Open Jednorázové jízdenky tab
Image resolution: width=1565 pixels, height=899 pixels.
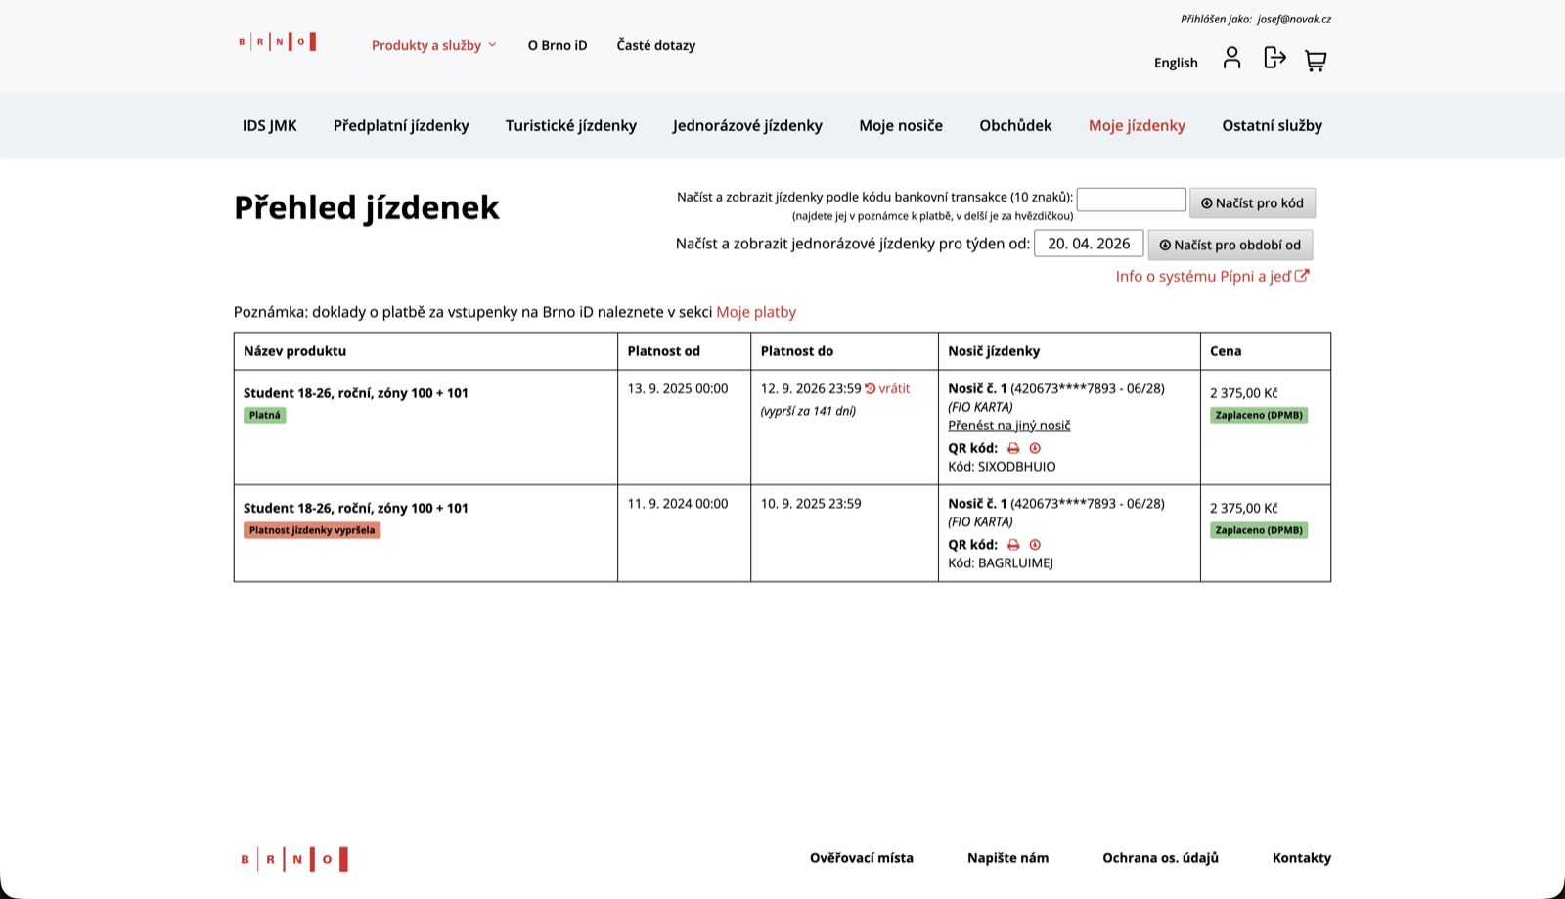tap(747, 125)
